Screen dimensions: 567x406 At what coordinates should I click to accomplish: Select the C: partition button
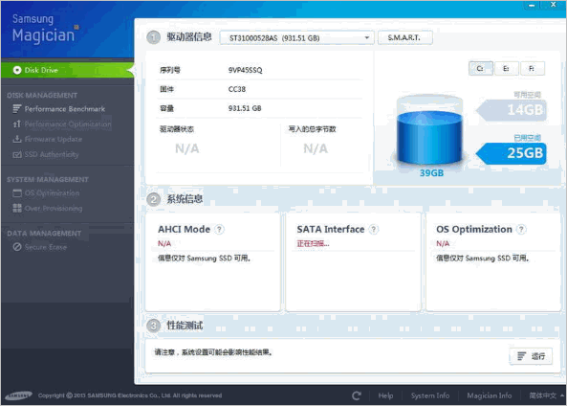[x=480, y=68]
